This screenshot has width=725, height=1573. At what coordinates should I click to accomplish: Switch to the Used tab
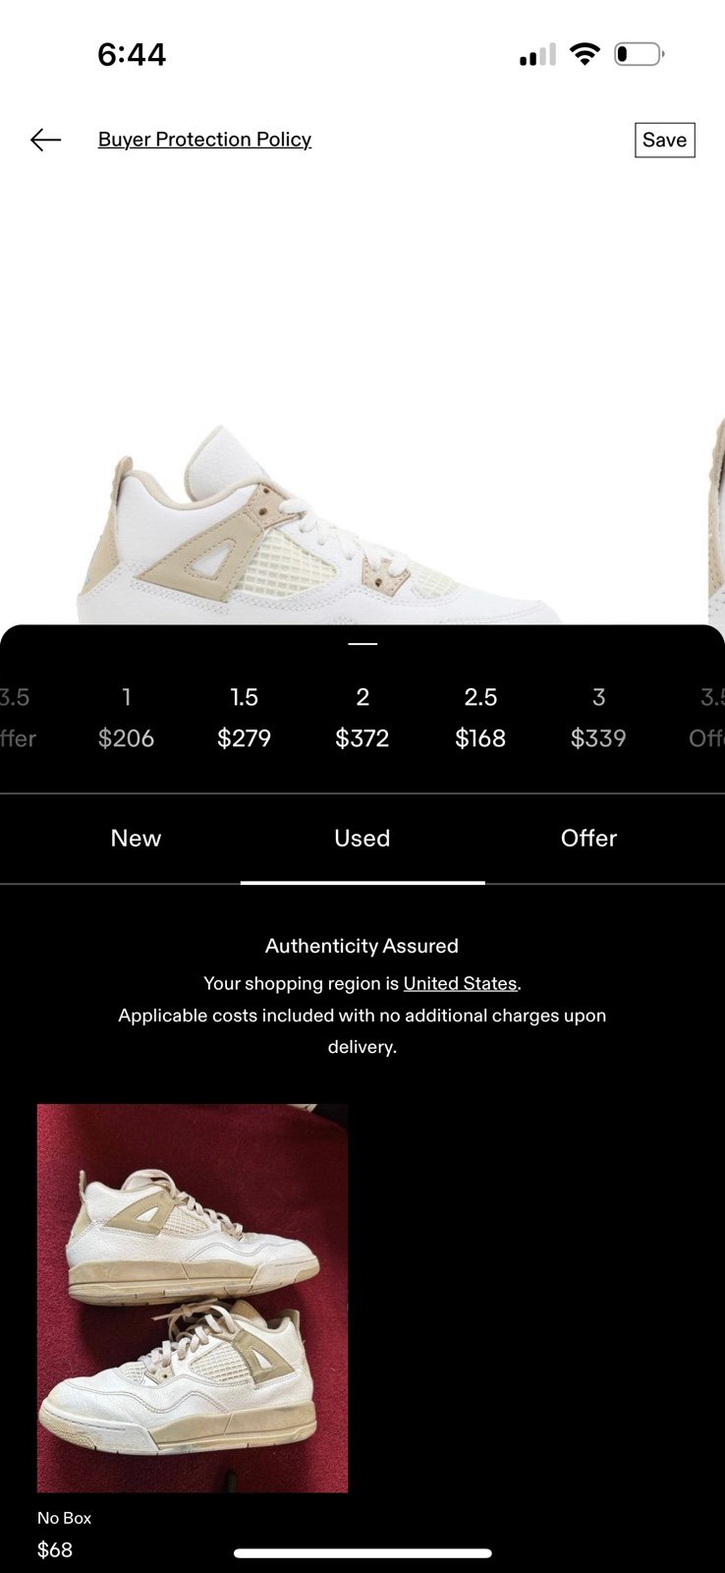pyautogui.click(x=362, y=839)
